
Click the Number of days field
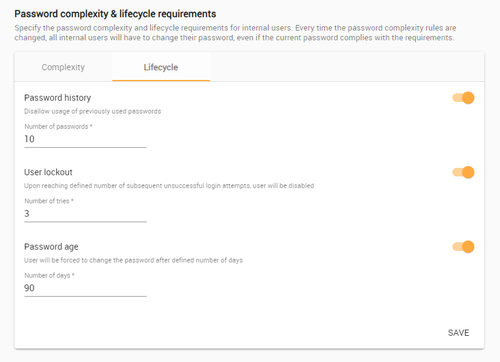click(85, 288)
